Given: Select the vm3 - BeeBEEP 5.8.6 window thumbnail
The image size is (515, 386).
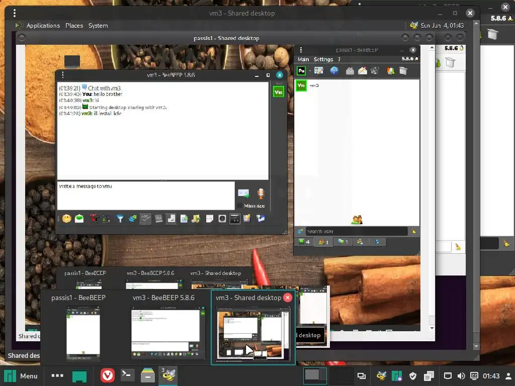Looking at the screenshot, I should click(168, 334).
